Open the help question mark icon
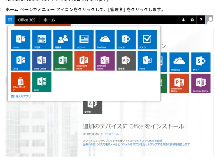 [x=201, y=20]
